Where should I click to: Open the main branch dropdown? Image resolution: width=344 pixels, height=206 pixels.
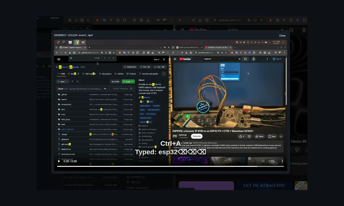pyautogui.click(x=63, y=82)
